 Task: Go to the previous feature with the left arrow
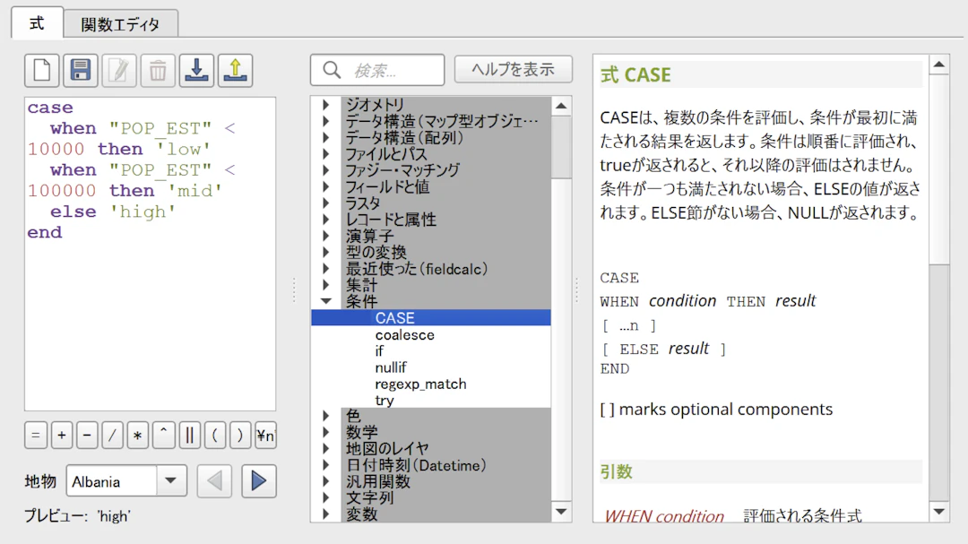[215, 481]
